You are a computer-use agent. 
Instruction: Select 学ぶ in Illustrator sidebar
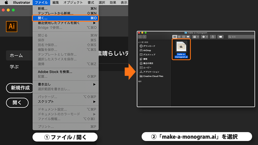(x=14, y=67)
